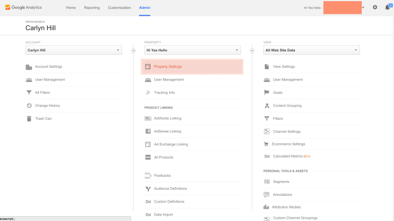Click the Attribution Models bar chart icon
Viewport: 394px width, 221px height.
click(266, 207)
